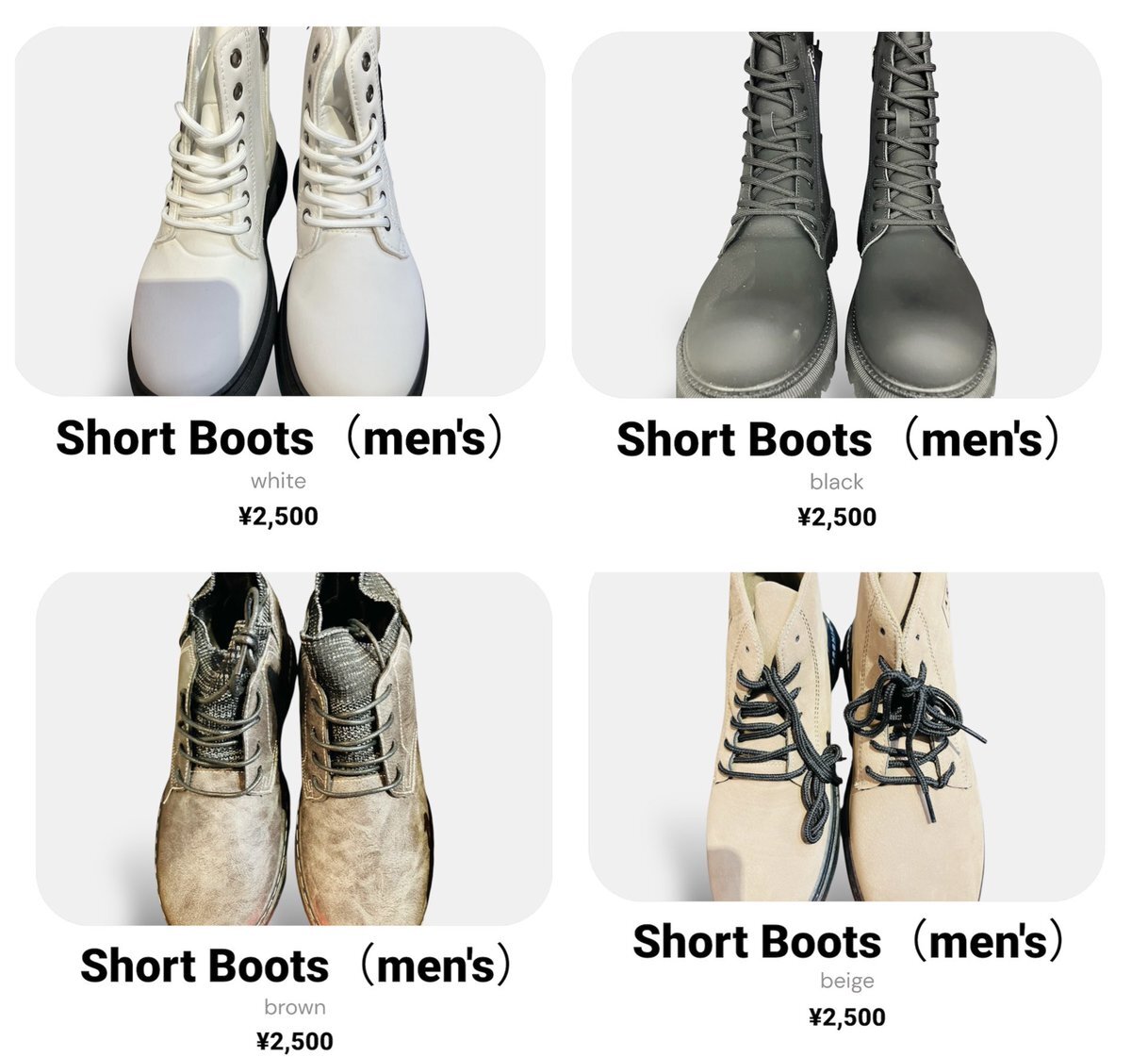1131x1057 pixels.
Task: Click the ¥2,500 price under black
Action: coord(837,518)
